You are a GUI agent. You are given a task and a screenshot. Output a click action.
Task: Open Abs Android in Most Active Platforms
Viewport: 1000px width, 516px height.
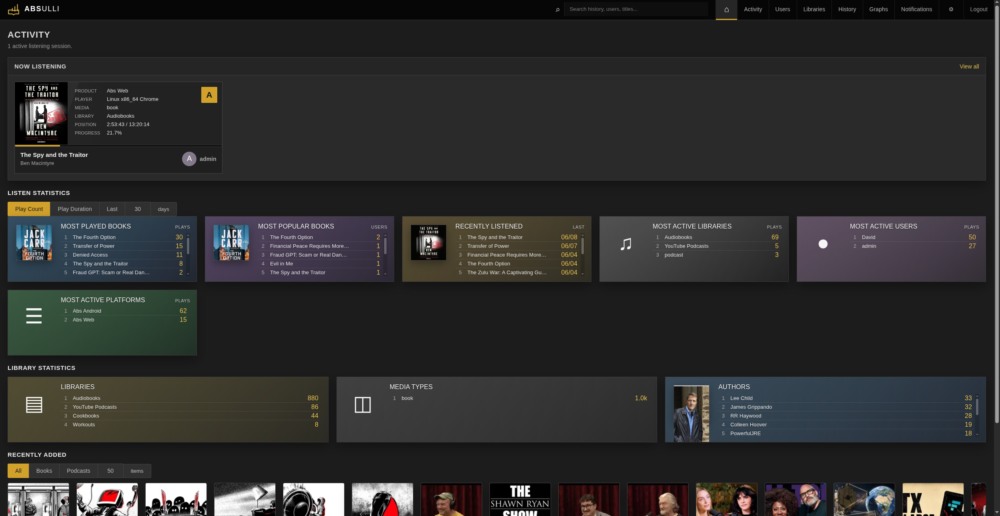point(87,311)
